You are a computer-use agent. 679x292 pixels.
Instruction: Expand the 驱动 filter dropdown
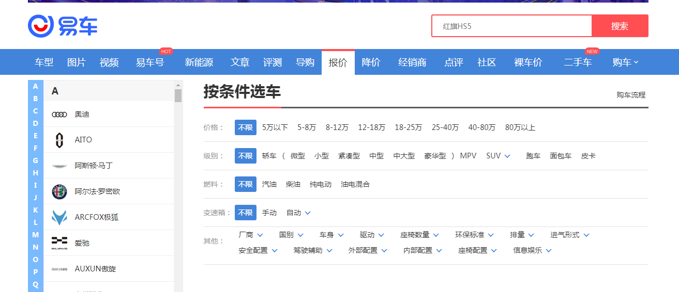point(372,235)
